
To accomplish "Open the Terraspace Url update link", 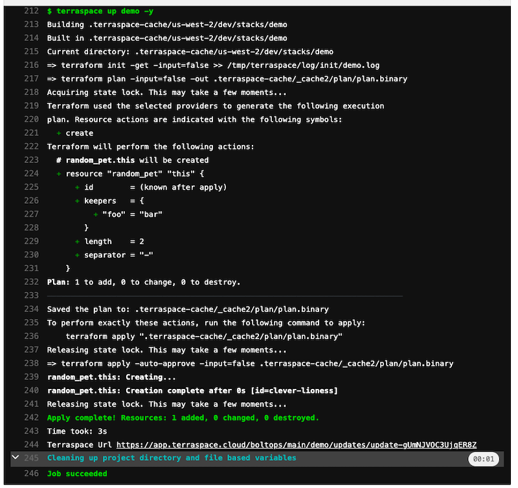I will (x=297, y=445).
